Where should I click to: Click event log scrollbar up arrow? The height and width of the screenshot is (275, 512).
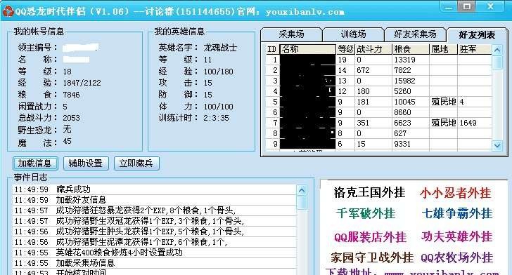[302, 191]
